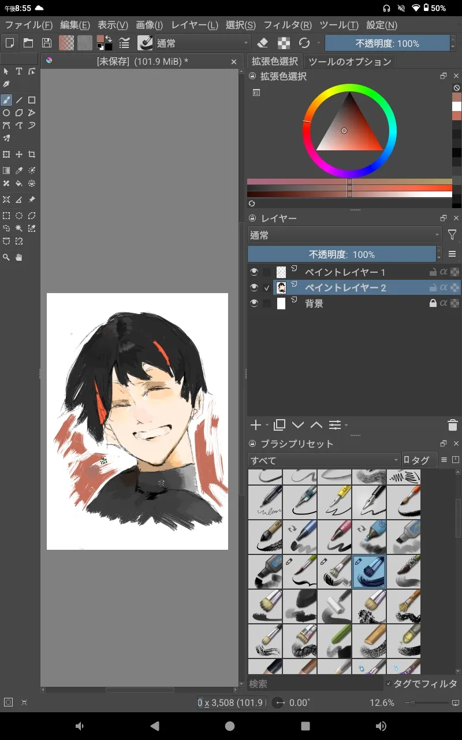Duplicate the current layer
The image size is (462, 740).
279,425
